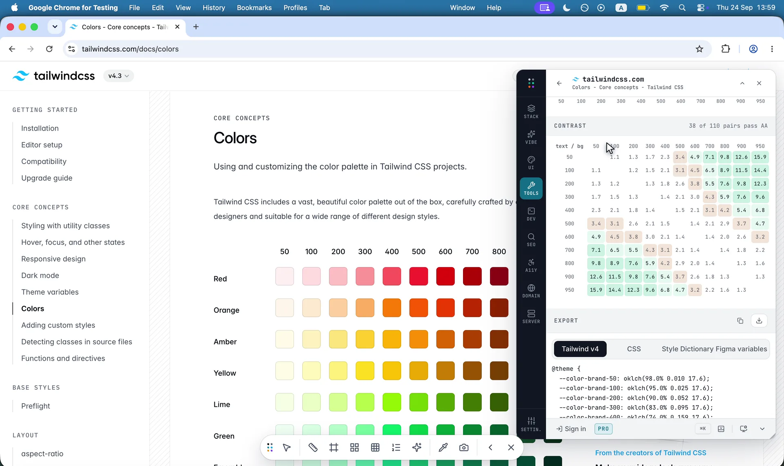Screen dimensions: 784x466
Task: Click the sparkle AI tool in floating toolbar
Action: coord(416,448)
